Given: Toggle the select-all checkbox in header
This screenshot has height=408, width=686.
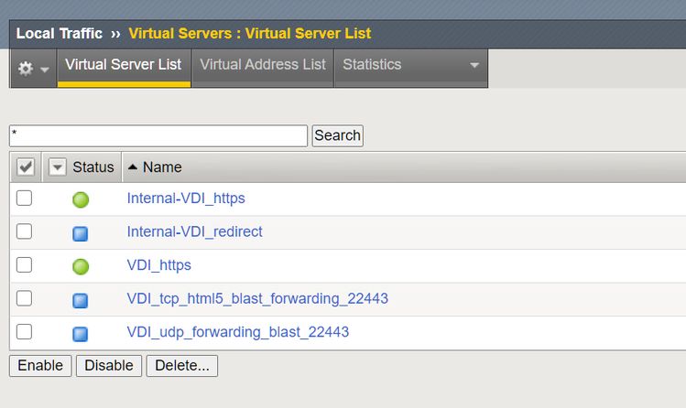Looking at the screenshot, I should tap(26, 167).
